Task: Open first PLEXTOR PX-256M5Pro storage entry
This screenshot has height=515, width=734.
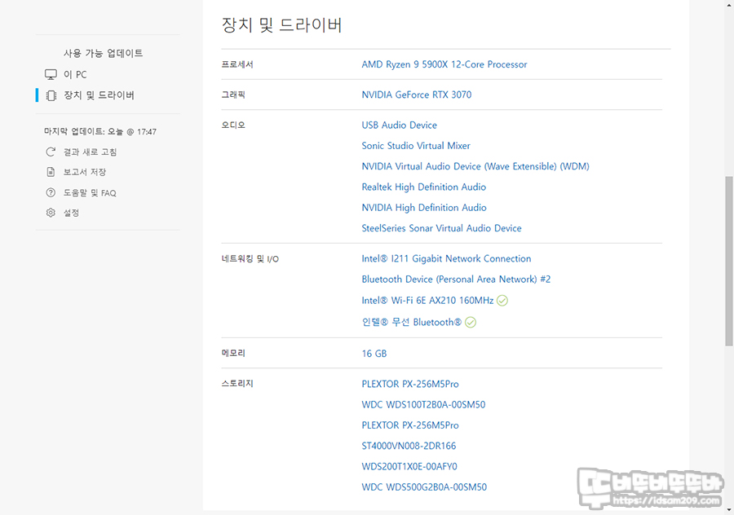Action: (x=410, y=384)
